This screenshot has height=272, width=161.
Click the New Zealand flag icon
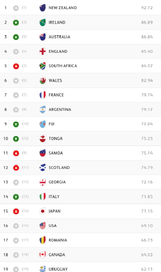(x=43, y=8)
